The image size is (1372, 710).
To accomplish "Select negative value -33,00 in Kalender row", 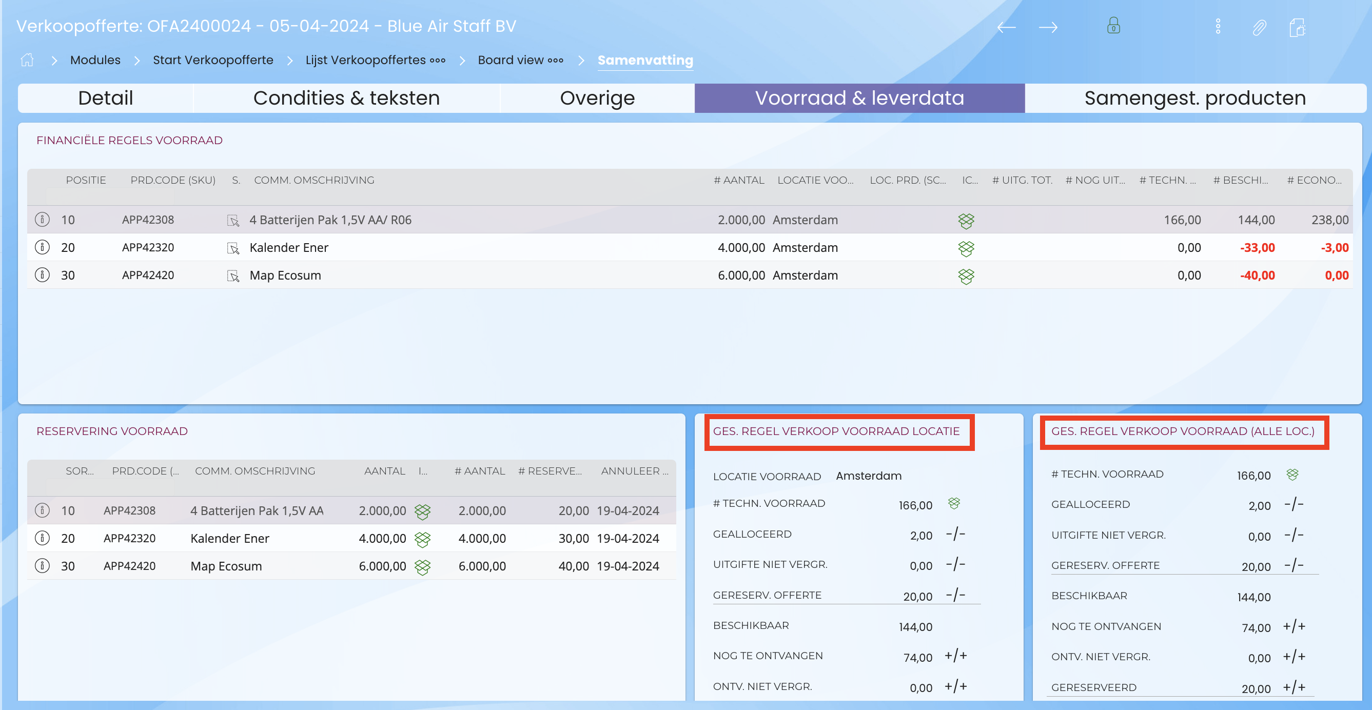I will click(x=1257, y=248).
